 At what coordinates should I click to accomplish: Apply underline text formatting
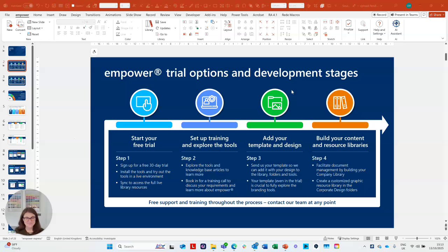pyautogui.click(x=71, y=28)
